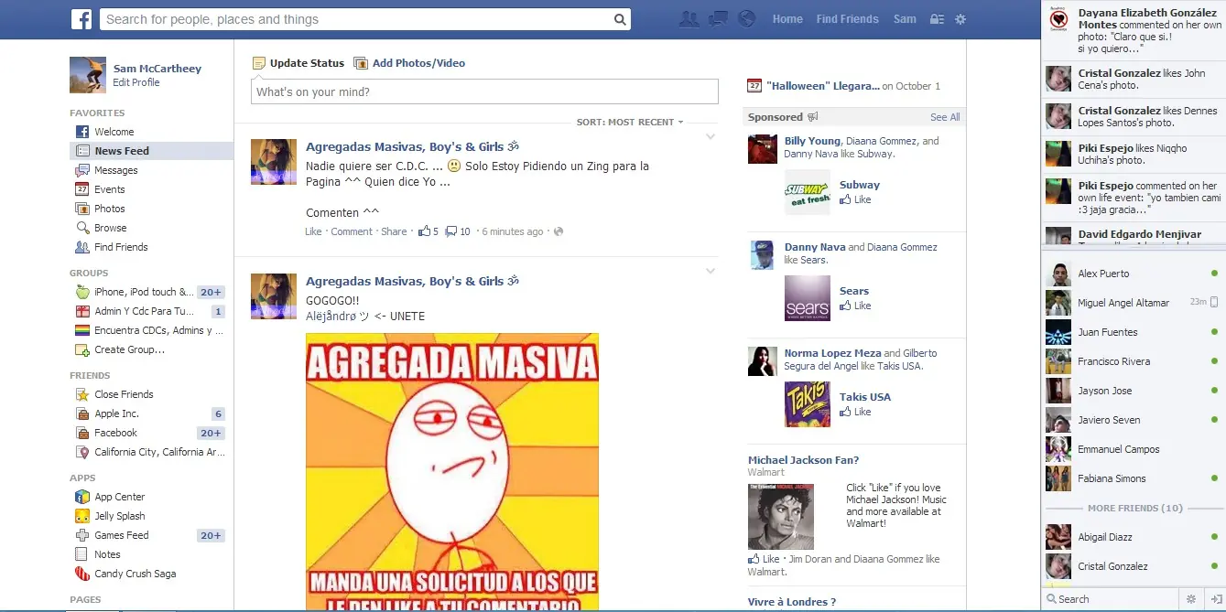Open Agregada Masiva meme image
This screenshot has width=1226, height=612.
click(452, 472)
